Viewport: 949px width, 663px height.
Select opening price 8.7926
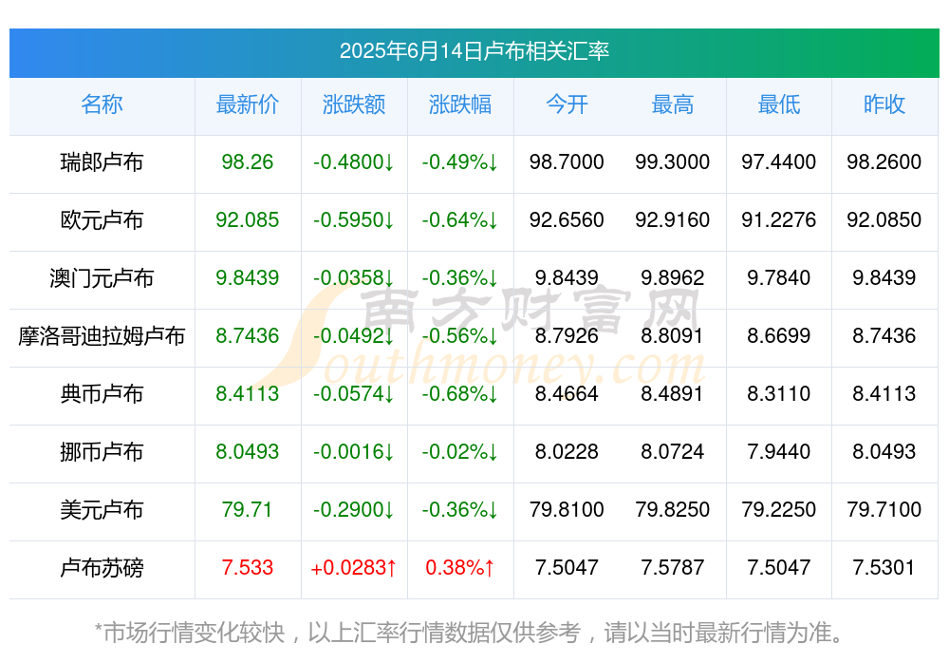pyautogui.click(x=567, y=335)
